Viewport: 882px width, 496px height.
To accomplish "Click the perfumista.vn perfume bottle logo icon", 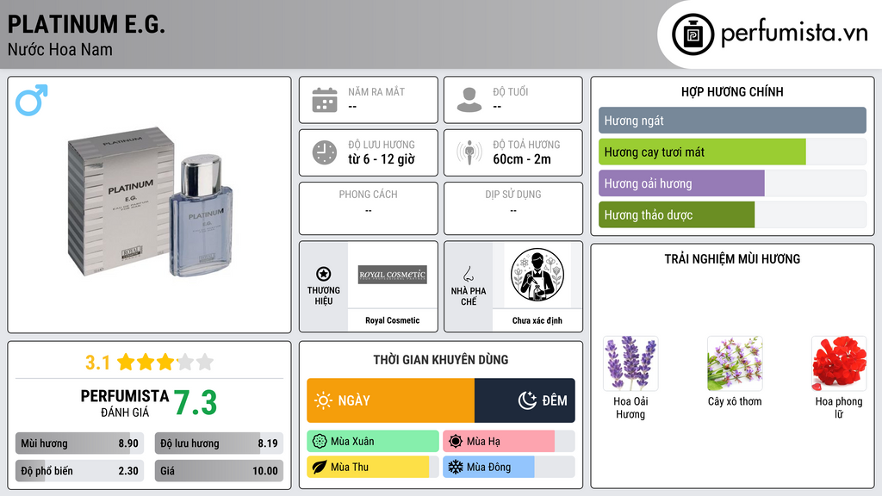I will click(693, 34).
